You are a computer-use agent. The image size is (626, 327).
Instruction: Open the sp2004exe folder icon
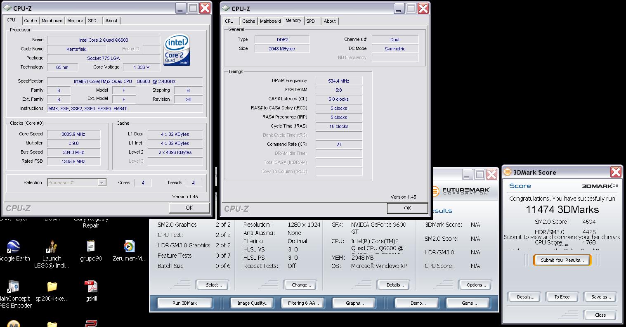52,287
